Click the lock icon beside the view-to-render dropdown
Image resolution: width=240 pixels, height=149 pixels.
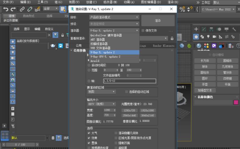pos(172,38)
